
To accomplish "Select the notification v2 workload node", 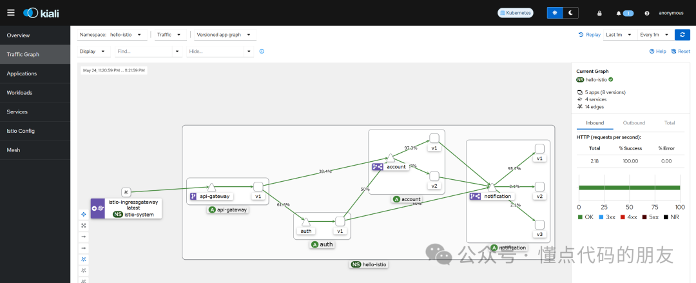I will point(539,186).
